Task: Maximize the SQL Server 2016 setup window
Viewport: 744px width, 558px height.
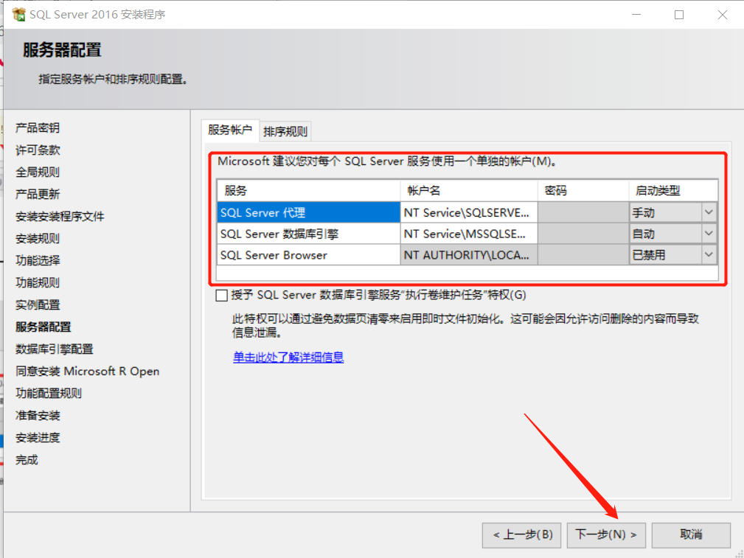Action: point(679,15)
